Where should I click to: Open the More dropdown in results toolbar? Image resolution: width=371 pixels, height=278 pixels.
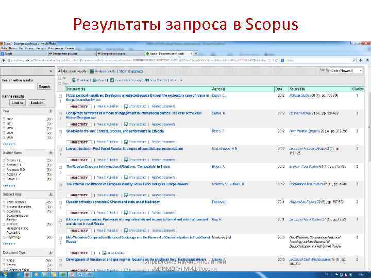[176, 80]
